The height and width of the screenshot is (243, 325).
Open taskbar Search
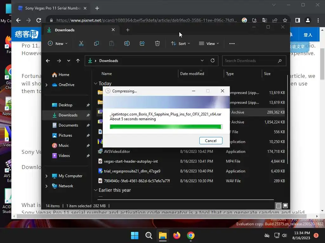click(149, 235)
